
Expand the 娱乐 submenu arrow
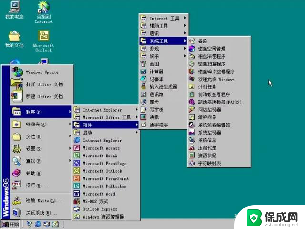[185, 56]
